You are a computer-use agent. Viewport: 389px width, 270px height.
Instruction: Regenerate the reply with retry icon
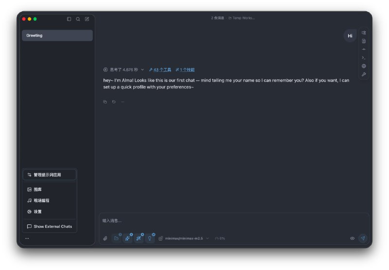pyautogui.click(x=114, y=102)
